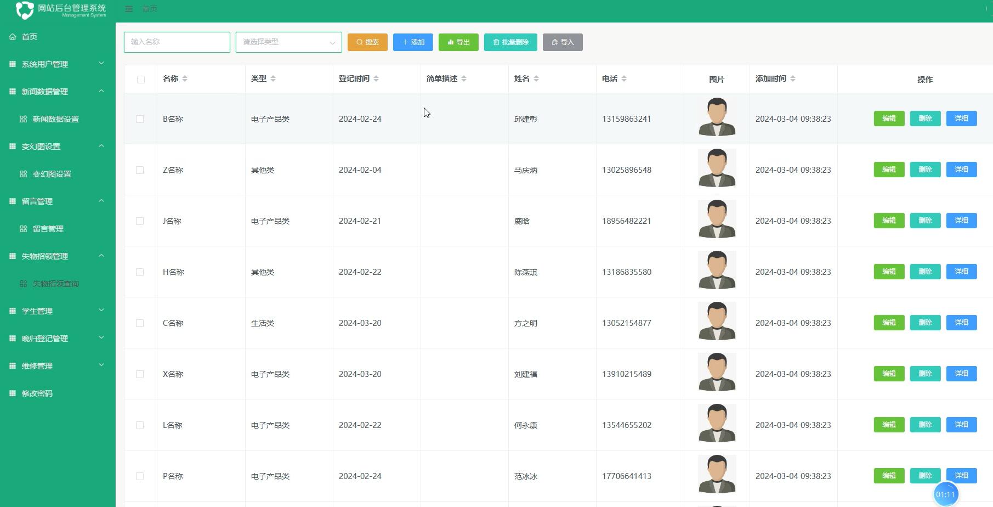
Task: Click the 首页 tab in top bar
Action: point(149,9)
